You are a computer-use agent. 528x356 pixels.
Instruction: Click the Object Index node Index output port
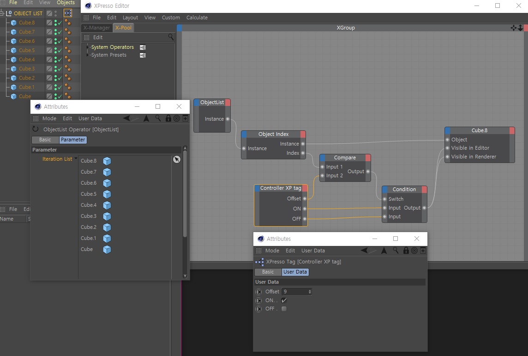303,153
